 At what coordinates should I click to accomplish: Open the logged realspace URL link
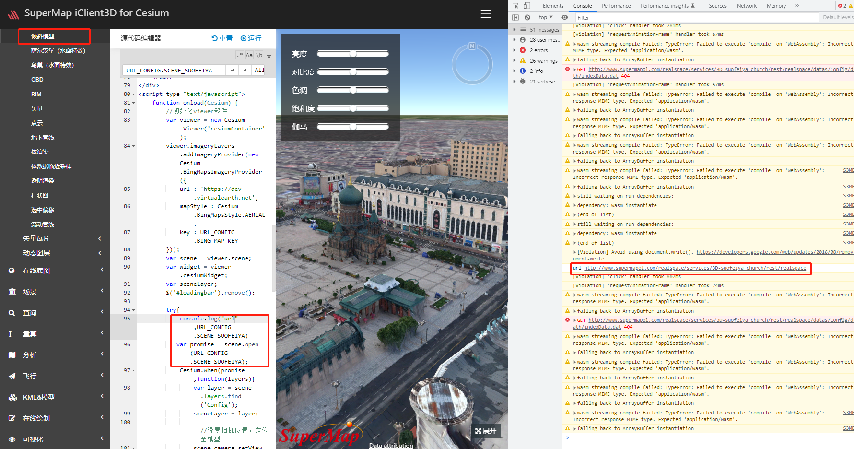(x=695, y=268)
